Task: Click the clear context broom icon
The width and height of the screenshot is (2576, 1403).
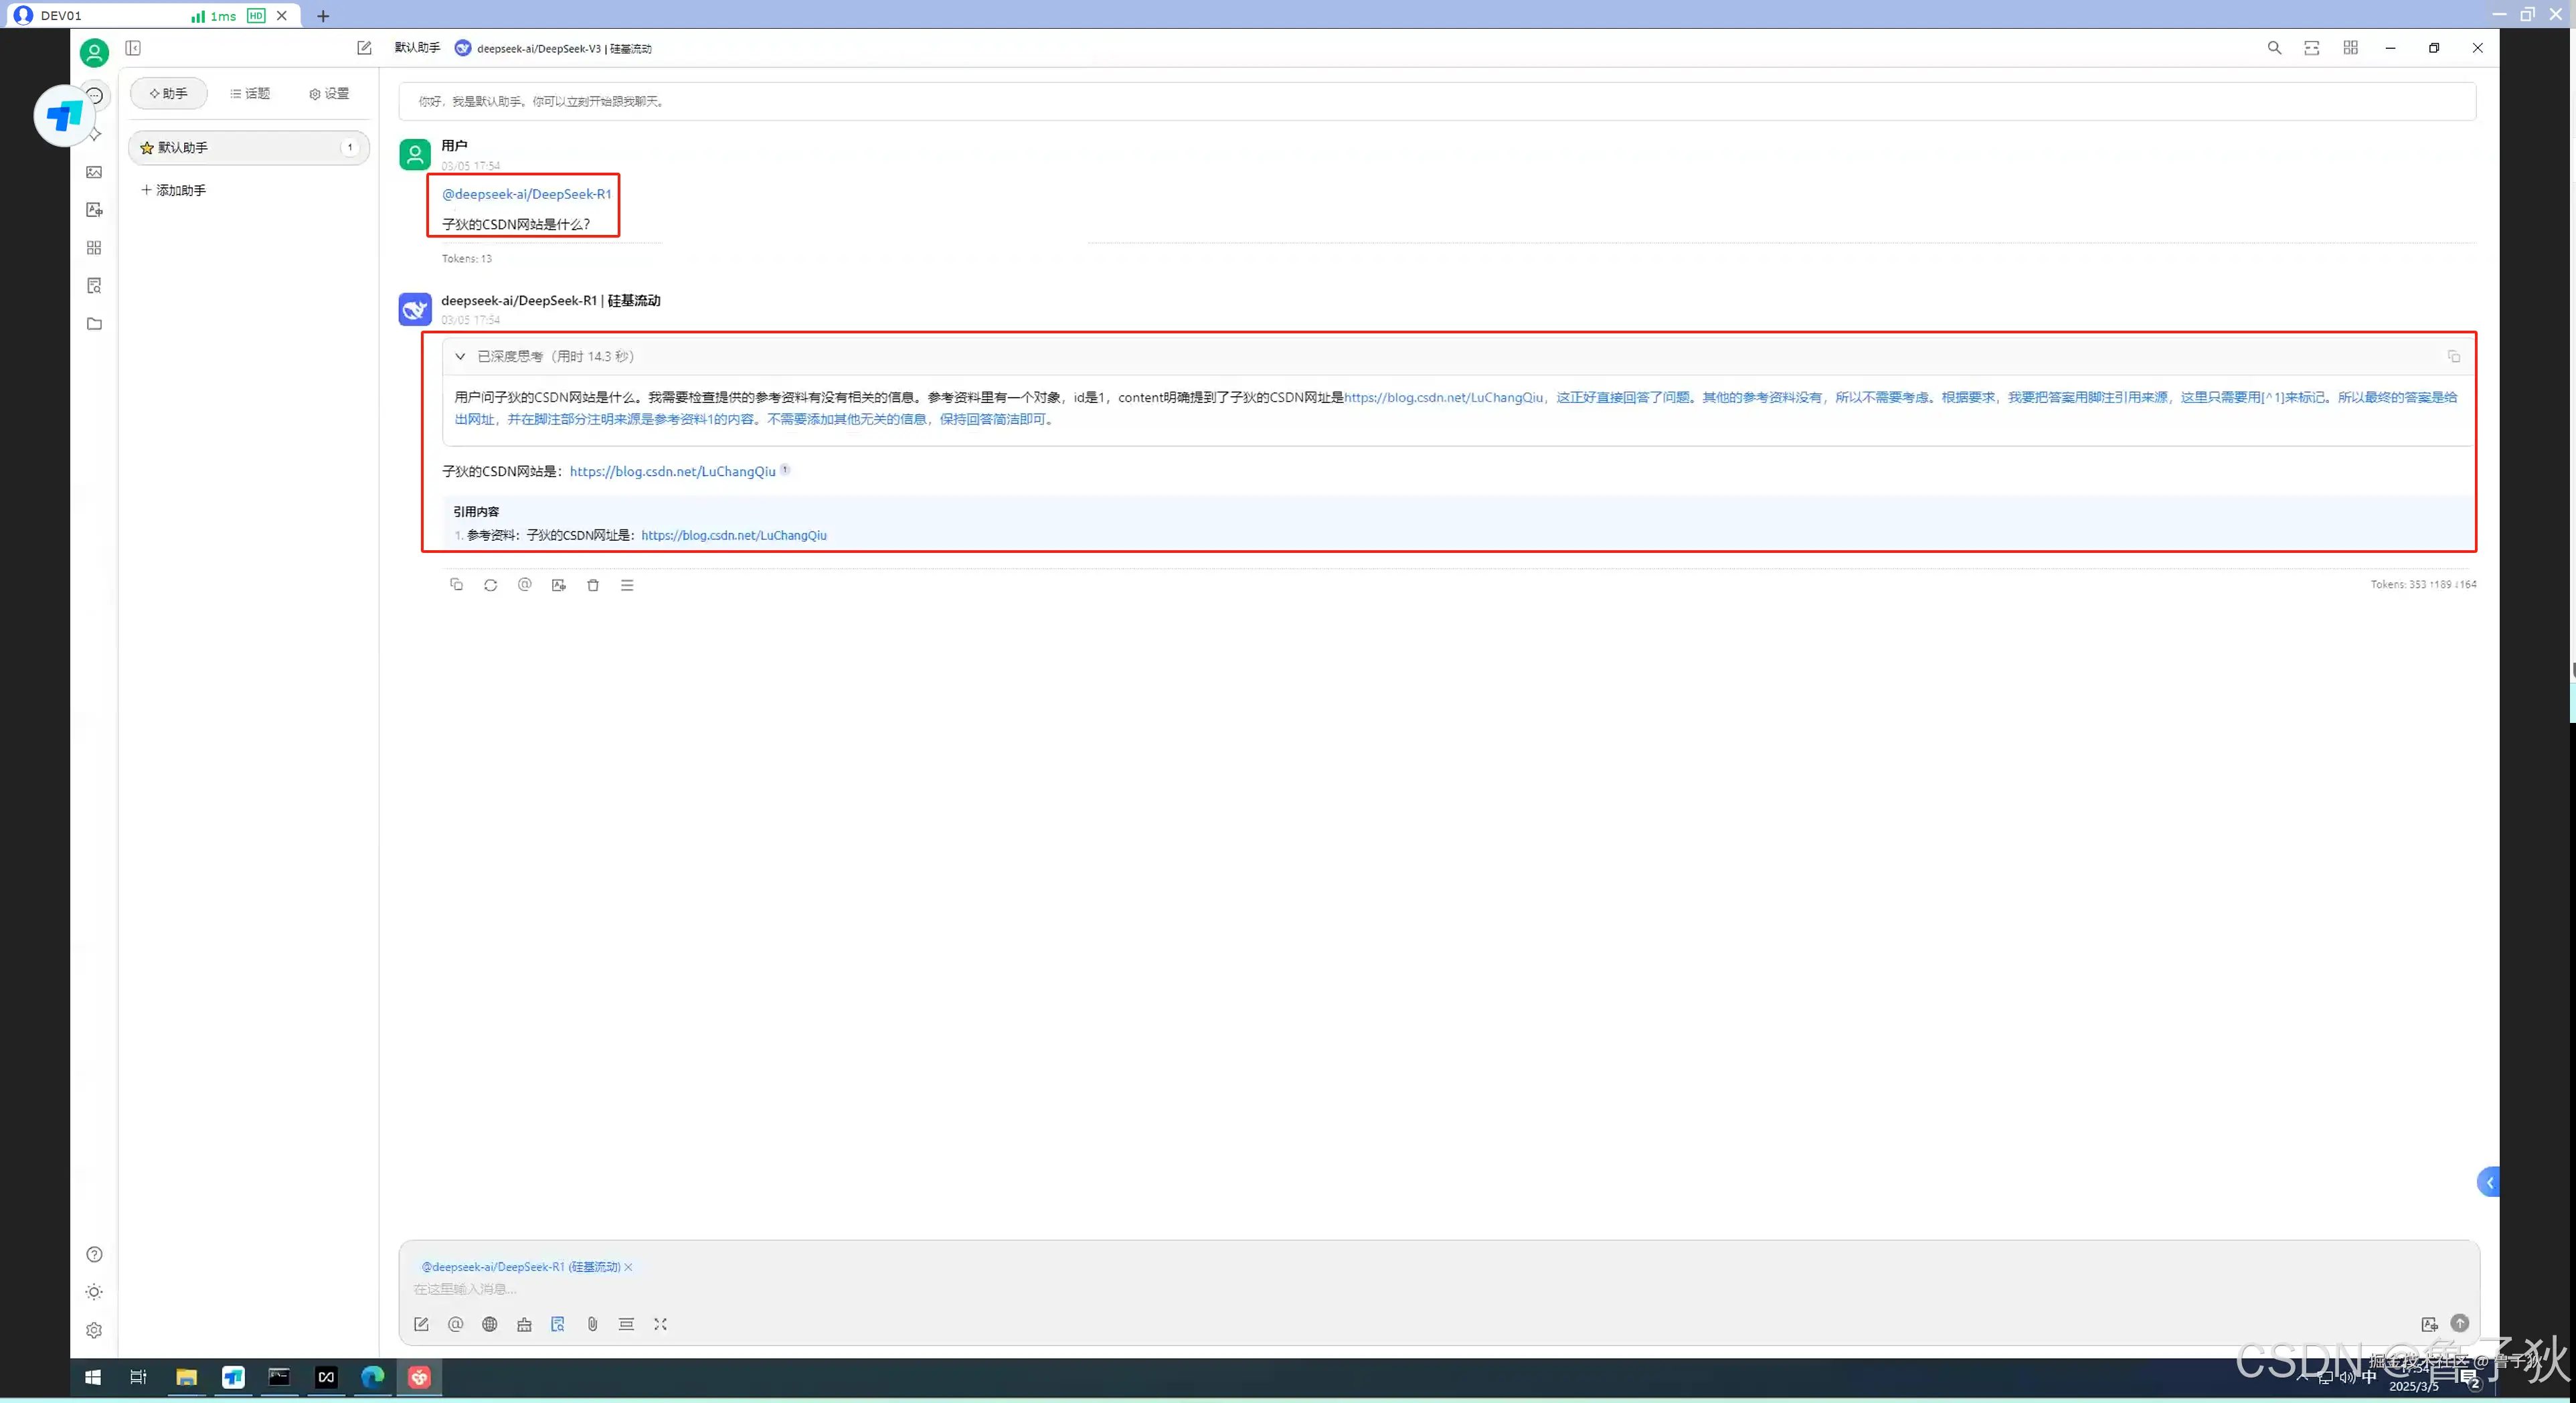Action: [524, 1324]
